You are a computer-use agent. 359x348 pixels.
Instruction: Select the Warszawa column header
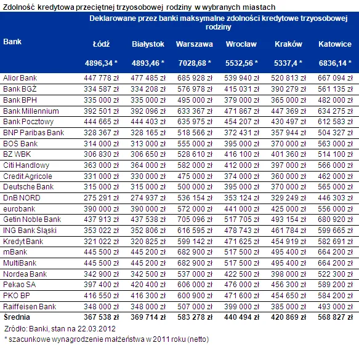coord(195,44)
